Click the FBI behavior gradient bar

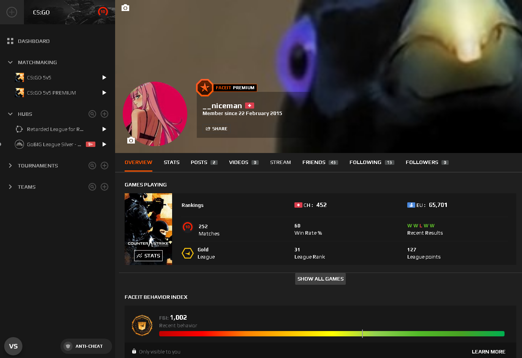332,334
